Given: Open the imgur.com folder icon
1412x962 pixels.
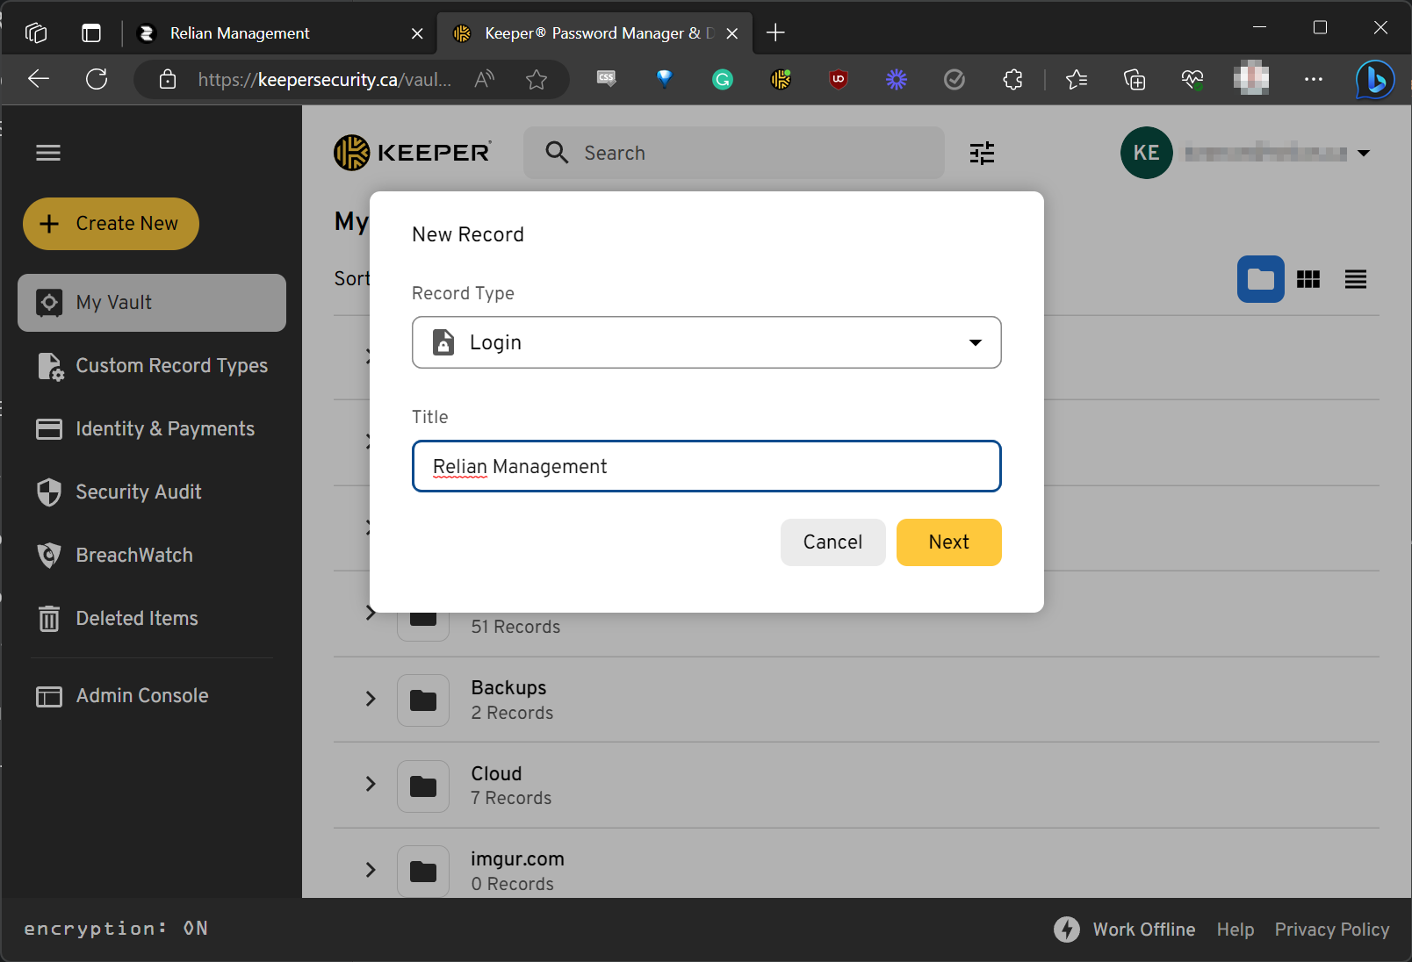Looking at the screenshot, I should click(423, 872).
